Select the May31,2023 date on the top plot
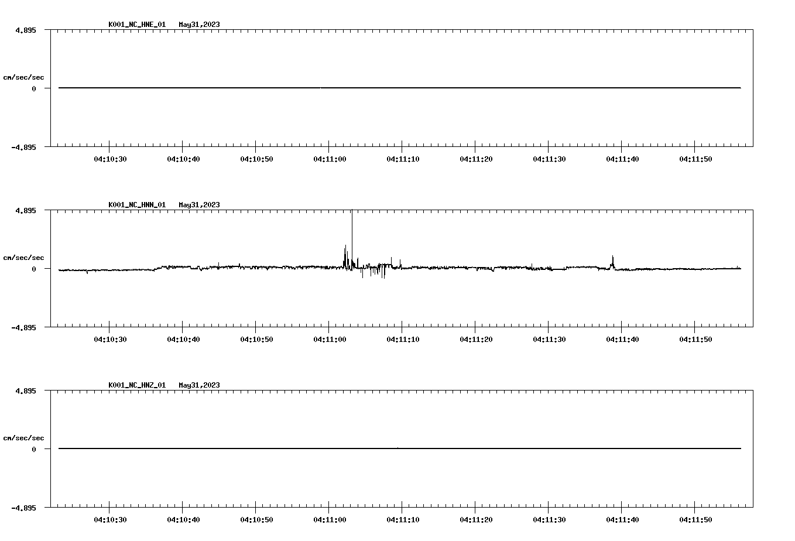The width and height of the screenshot is (795, 541). coord(199,25)
